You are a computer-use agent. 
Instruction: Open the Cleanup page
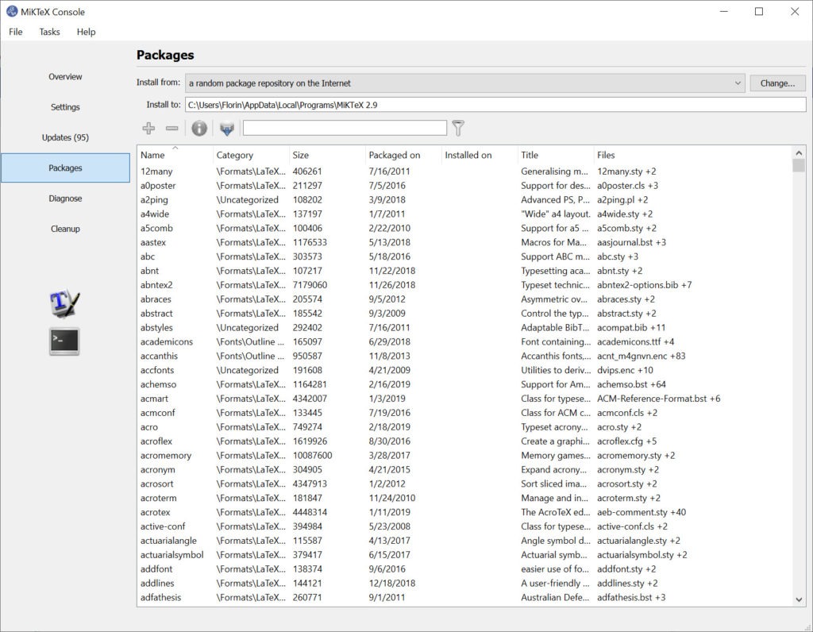click(65, 229)
